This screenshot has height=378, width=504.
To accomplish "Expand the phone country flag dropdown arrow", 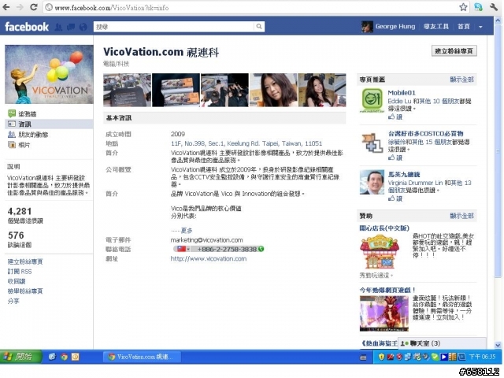I will pyautogui.click(x=188, y=249).
